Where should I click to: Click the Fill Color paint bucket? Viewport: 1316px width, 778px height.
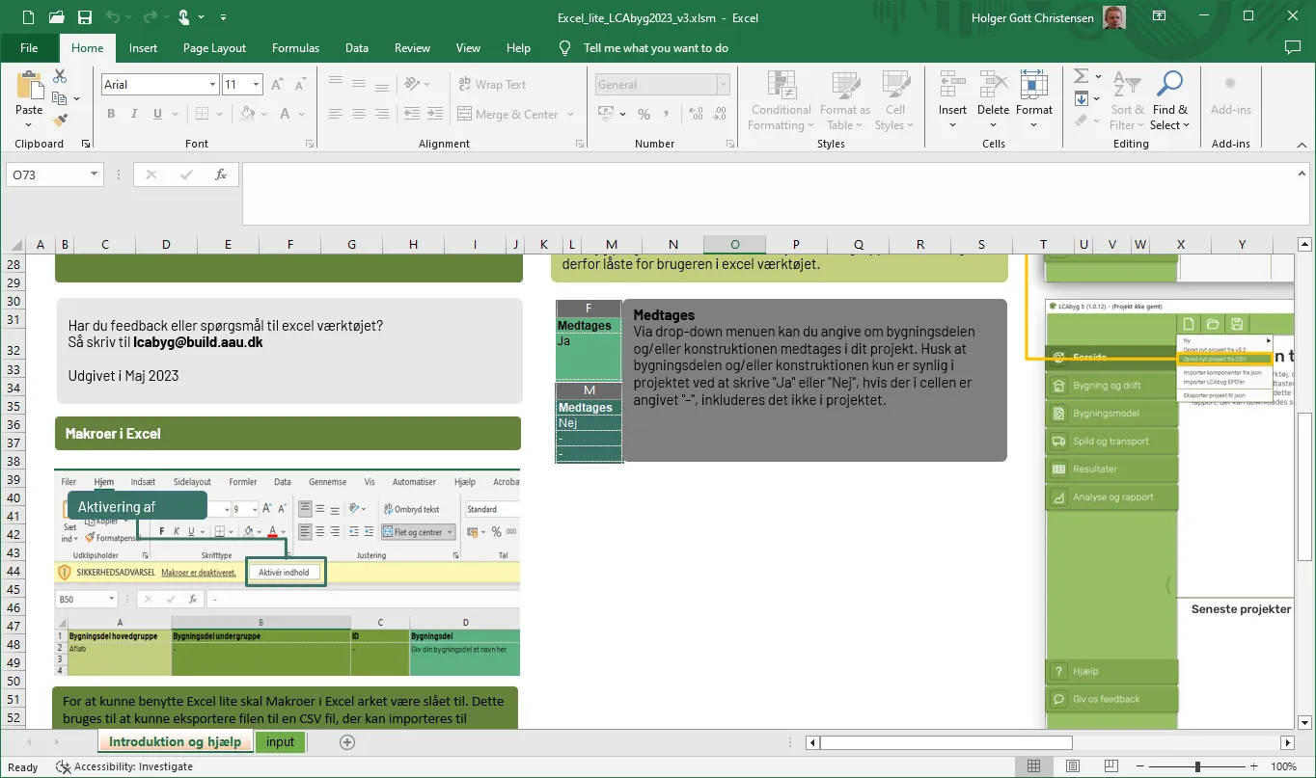(x=248, y=114)
